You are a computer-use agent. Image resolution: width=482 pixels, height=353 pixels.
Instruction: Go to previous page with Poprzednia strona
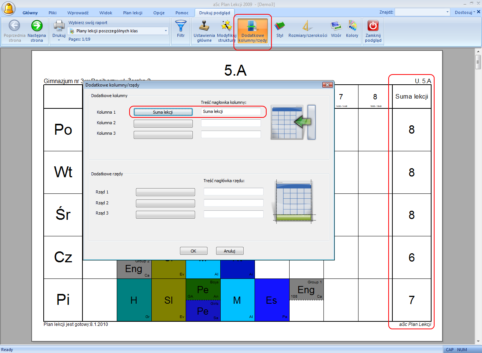(x=15, y=31)
